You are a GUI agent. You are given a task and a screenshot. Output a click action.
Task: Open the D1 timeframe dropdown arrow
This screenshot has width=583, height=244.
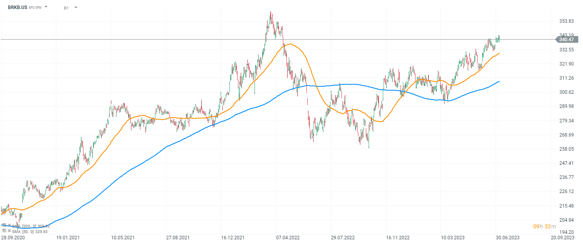coord(76,7)
